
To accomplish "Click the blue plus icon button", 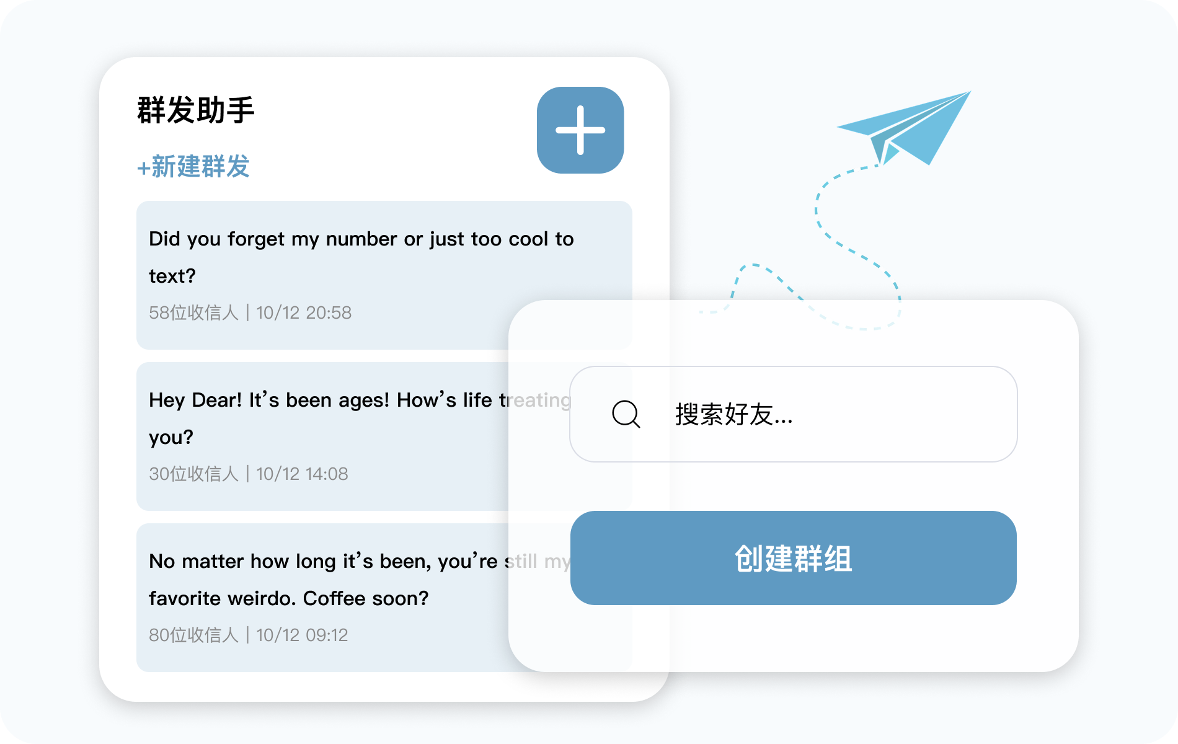I will point(580,130).
